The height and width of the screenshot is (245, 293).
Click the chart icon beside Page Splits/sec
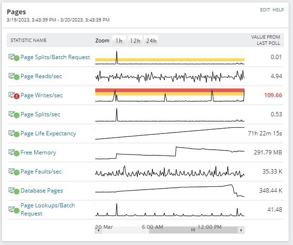point(11,114)
